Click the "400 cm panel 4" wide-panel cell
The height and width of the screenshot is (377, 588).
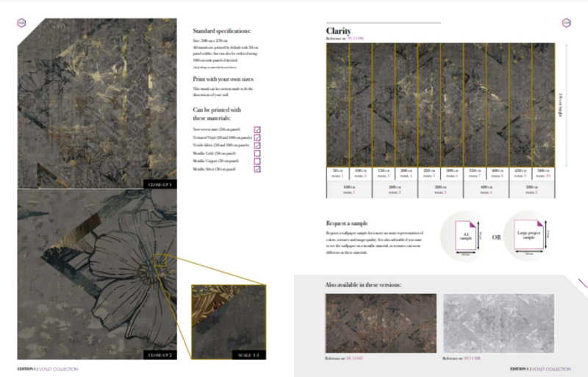[487, 190]
